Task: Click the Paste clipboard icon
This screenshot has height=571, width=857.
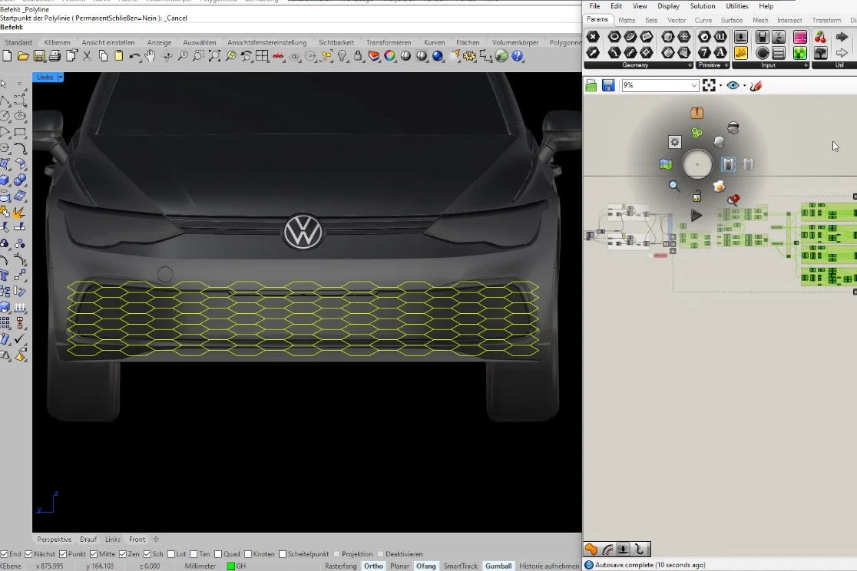Action: point(118,56)
